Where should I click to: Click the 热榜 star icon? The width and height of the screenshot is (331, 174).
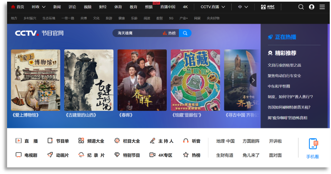(x=186, y=155)
